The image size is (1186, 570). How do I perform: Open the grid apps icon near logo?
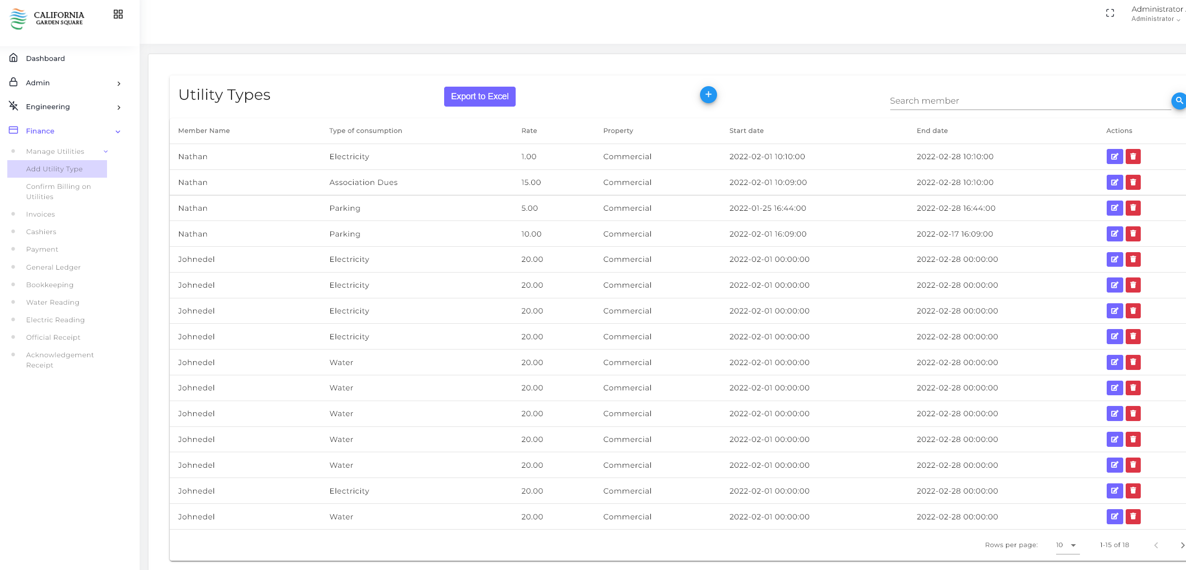pos(118,14)
